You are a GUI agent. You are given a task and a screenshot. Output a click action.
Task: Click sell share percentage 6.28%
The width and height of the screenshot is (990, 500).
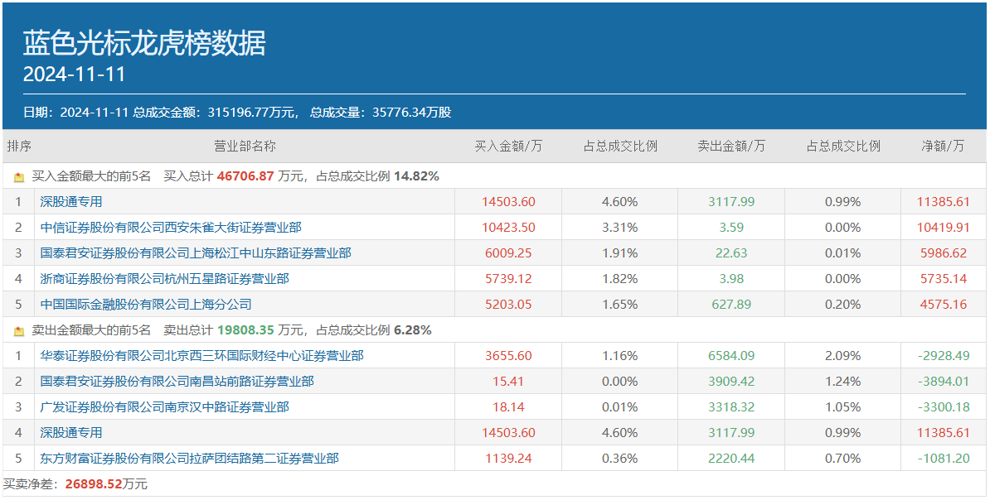(413, 329)
